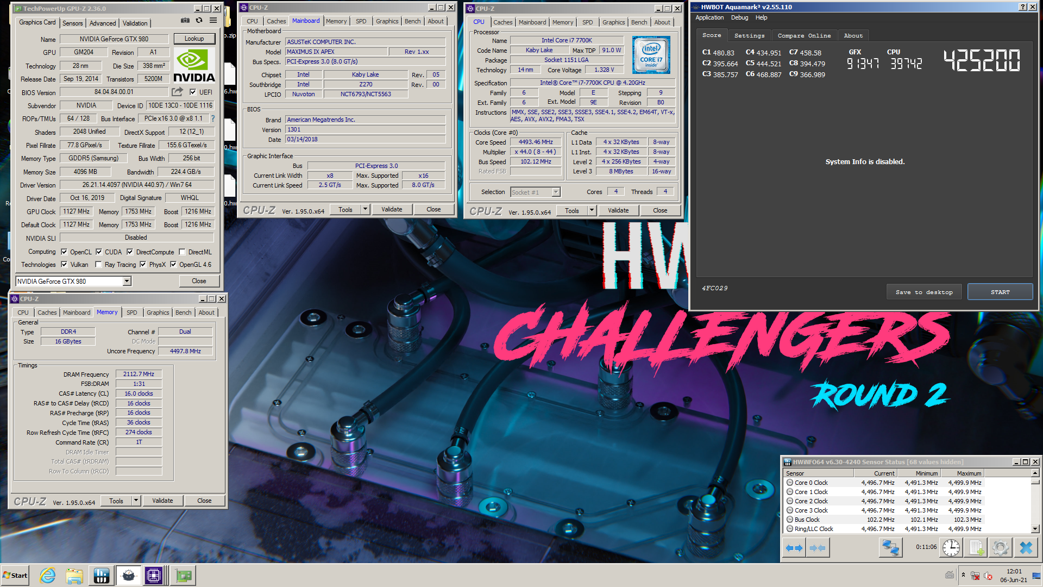This screenshot has width=1043, height=587.
Task: Toggle the OpenCL checkbox
Action: (64, 252)
